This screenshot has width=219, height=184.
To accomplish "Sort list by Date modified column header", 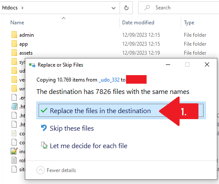I will click(138, 23).
